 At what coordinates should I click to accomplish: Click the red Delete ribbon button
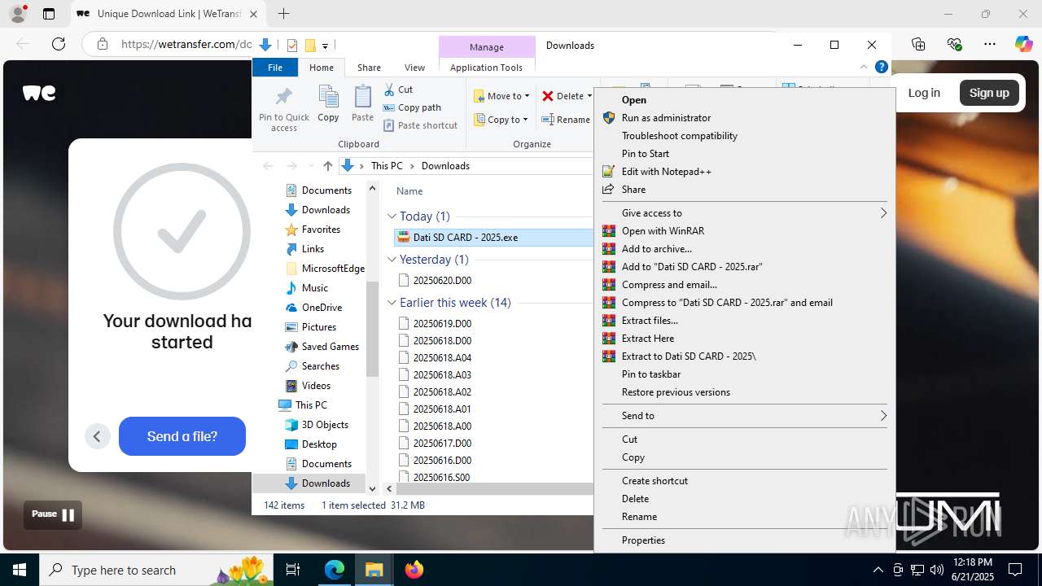click(x=567, y=96)
